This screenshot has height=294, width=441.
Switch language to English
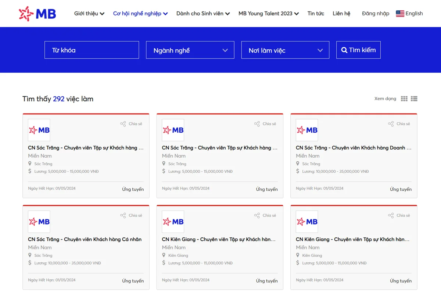pos(414,14)
